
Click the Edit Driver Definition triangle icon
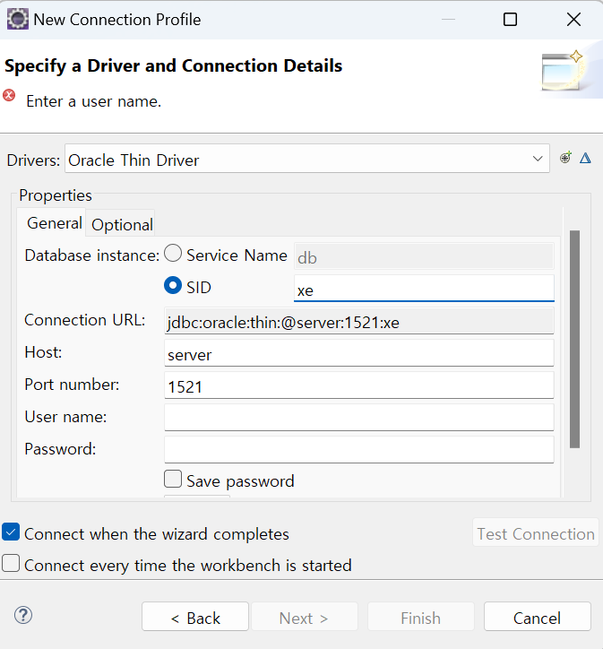point(585,158)
